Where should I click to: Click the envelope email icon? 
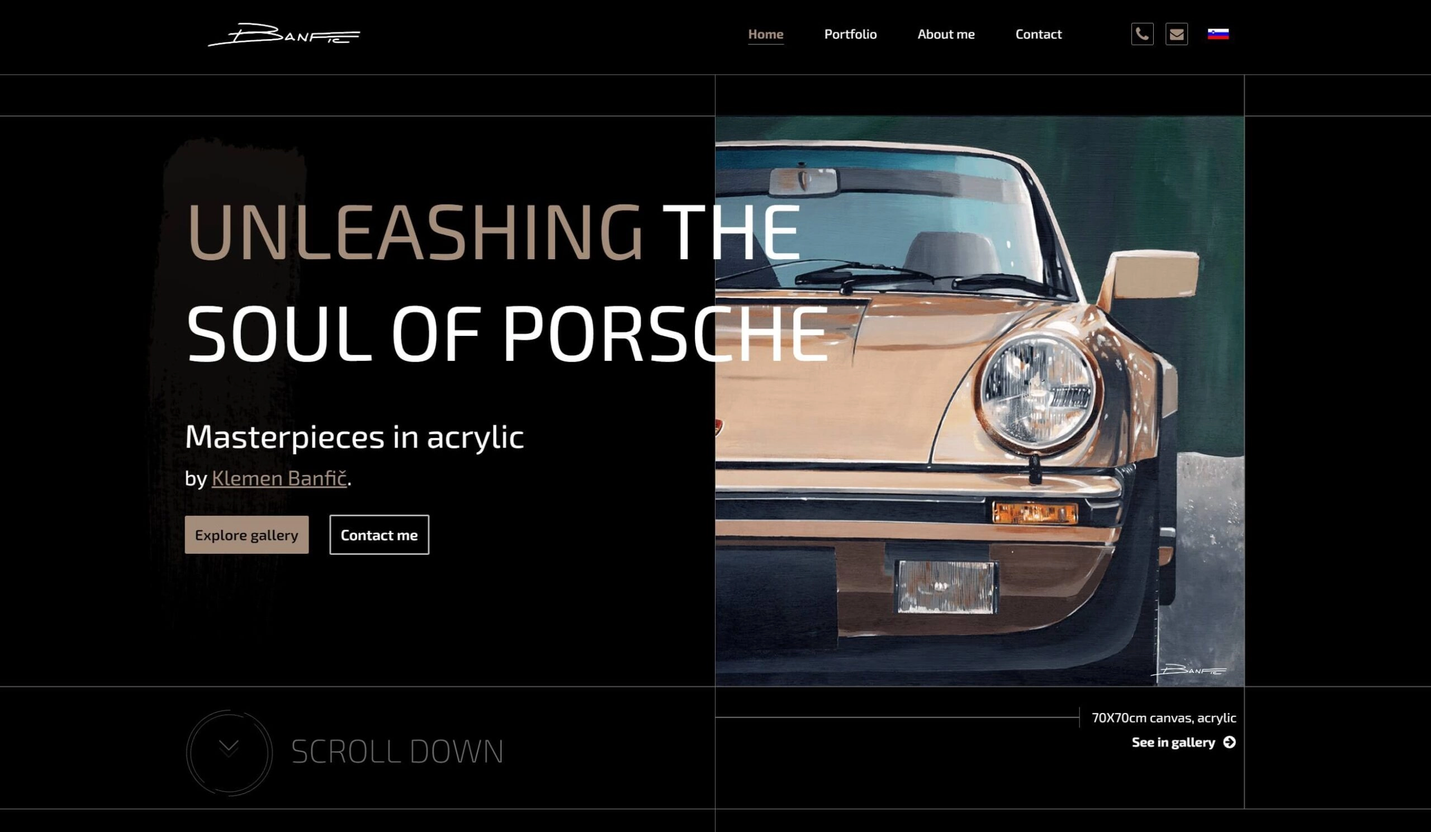coord(1177,34)
